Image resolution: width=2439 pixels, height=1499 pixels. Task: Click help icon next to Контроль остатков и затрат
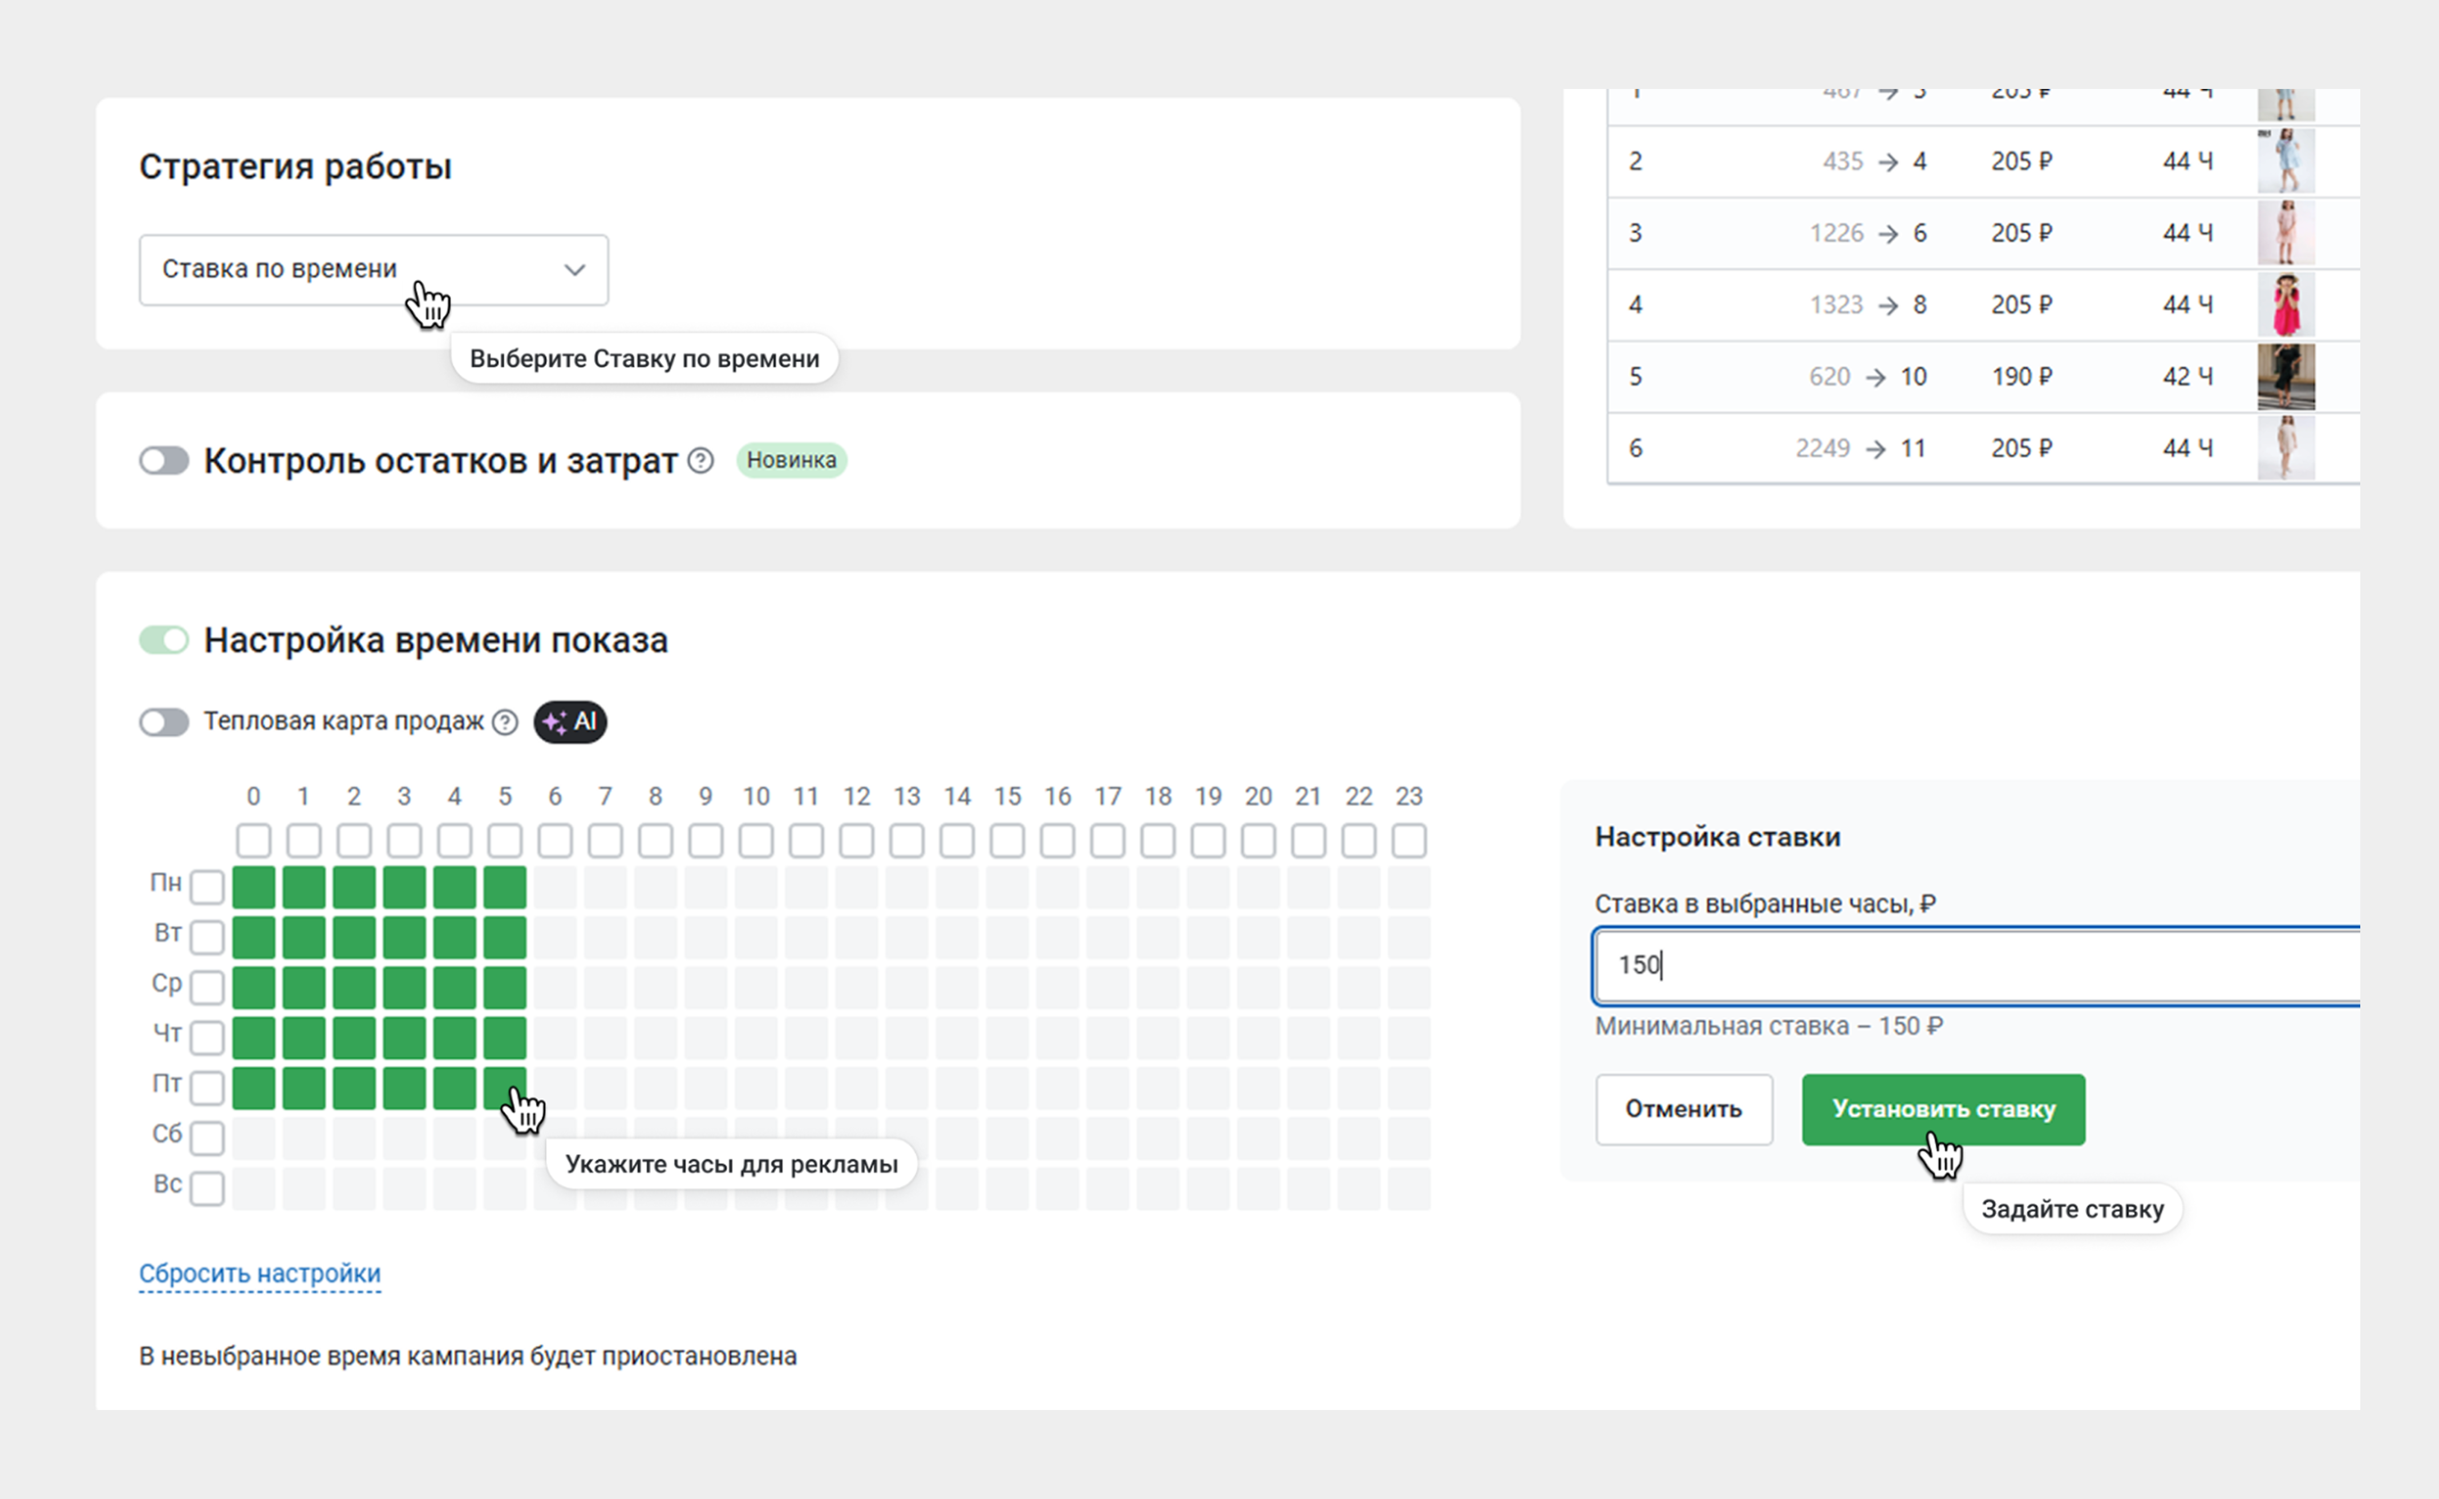pos(700,460)
